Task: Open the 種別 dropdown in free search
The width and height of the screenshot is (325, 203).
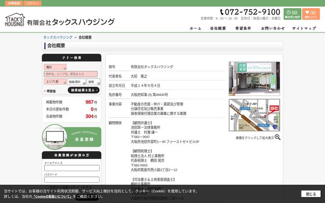Action: click(55, 67)
